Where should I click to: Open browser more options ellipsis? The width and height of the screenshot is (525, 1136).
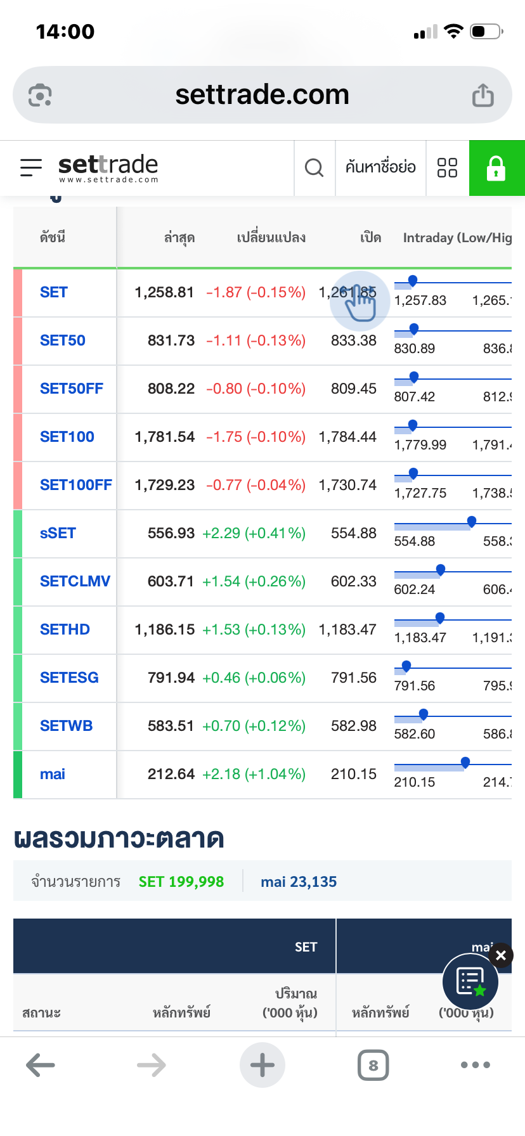point(476,1065)
